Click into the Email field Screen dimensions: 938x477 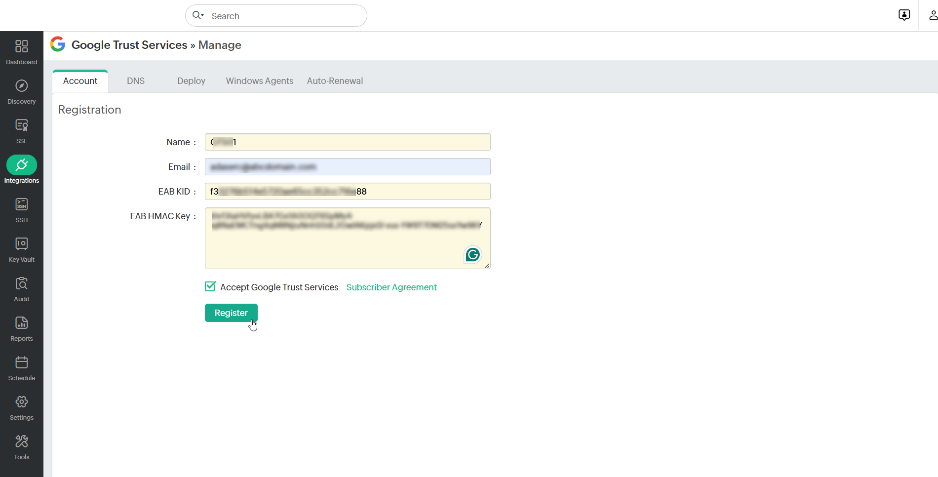348,167
